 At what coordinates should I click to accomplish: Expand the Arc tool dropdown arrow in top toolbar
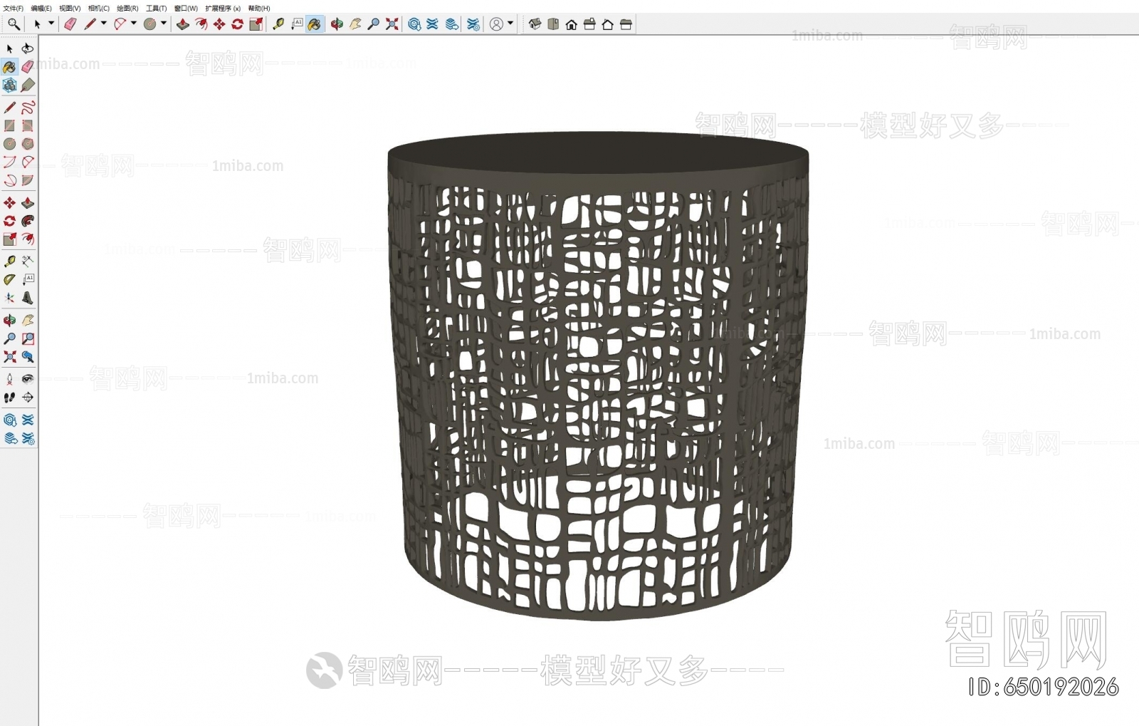coord(134,24)
